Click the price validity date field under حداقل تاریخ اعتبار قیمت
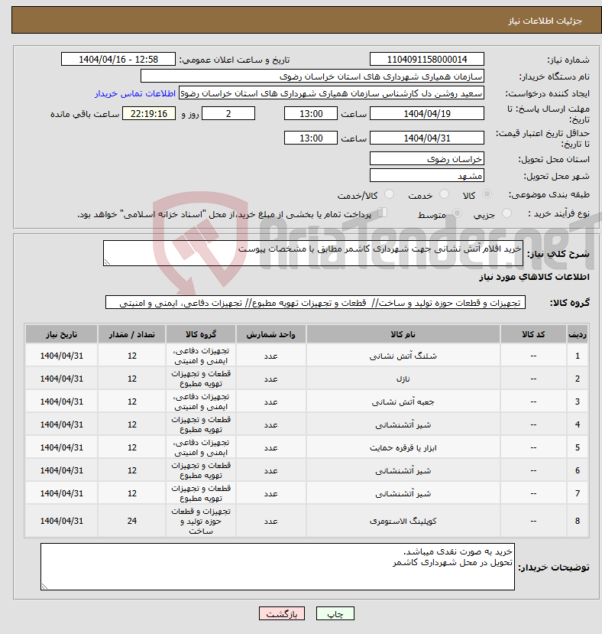Viewport: 602px width, 634px height. (x=426, y=138)
